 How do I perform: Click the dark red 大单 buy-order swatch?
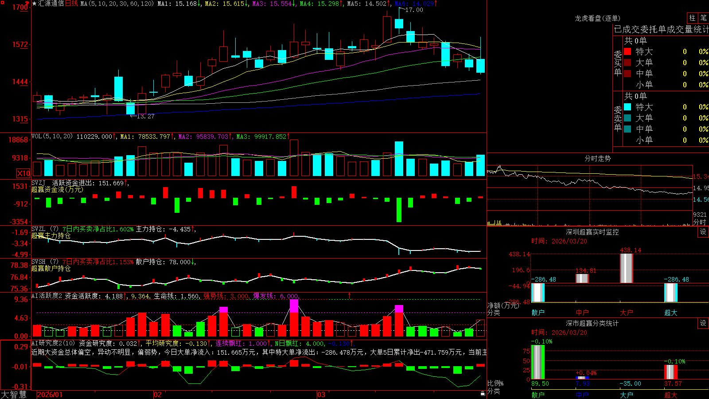point(627,63)
